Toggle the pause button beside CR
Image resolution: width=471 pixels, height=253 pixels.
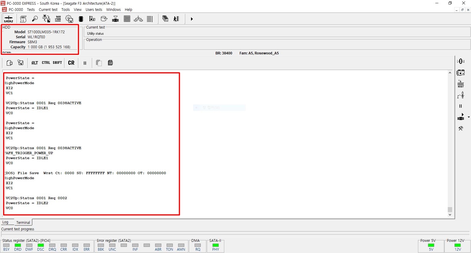(85, 63)
